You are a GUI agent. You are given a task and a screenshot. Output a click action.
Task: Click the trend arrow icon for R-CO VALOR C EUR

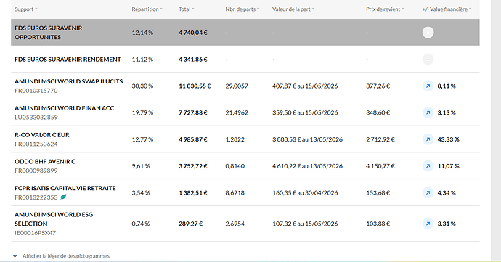[428, 139]
